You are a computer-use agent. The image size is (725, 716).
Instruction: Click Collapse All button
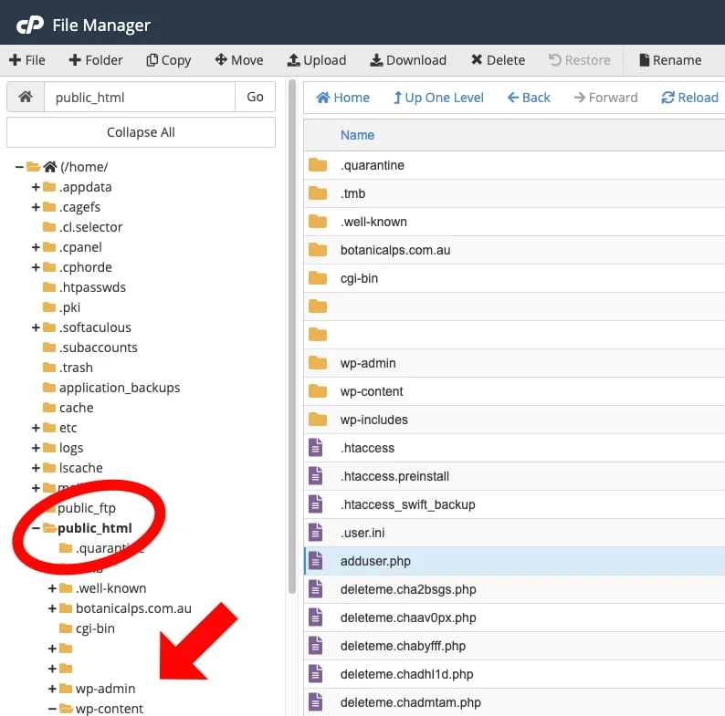pyautogui.click(x=141, y=132)
